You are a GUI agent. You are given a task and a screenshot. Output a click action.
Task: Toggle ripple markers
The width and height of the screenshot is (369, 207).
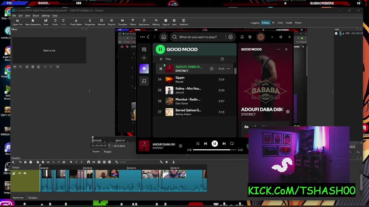109,162
